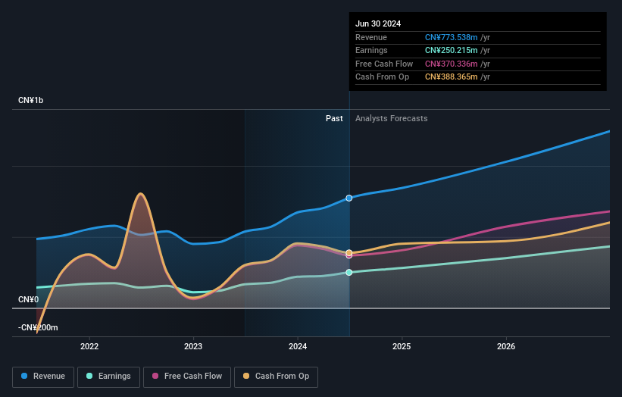Viewport: 622px width, 397px height.
Task: Click the Past section label
Action: click(x=334, y=118)
